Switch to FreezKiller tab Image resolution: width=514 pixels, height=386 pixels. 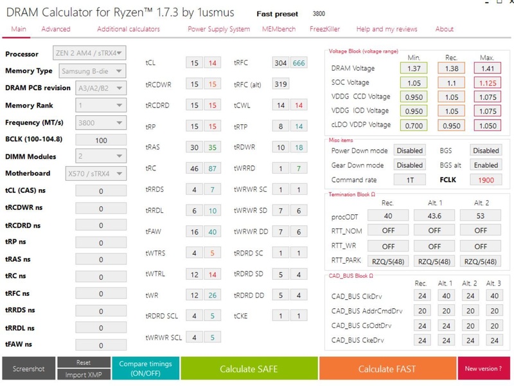click(x=324, y=29)
